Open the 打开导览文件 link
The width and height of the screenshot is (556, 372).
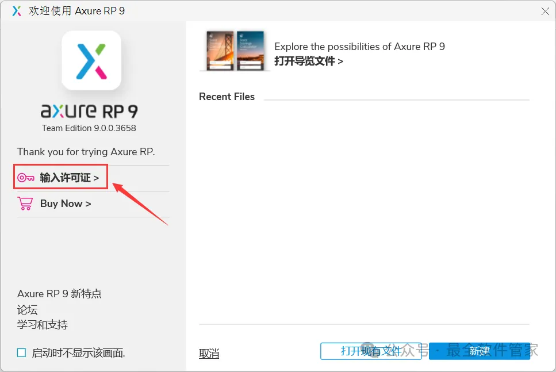point(309,61)
